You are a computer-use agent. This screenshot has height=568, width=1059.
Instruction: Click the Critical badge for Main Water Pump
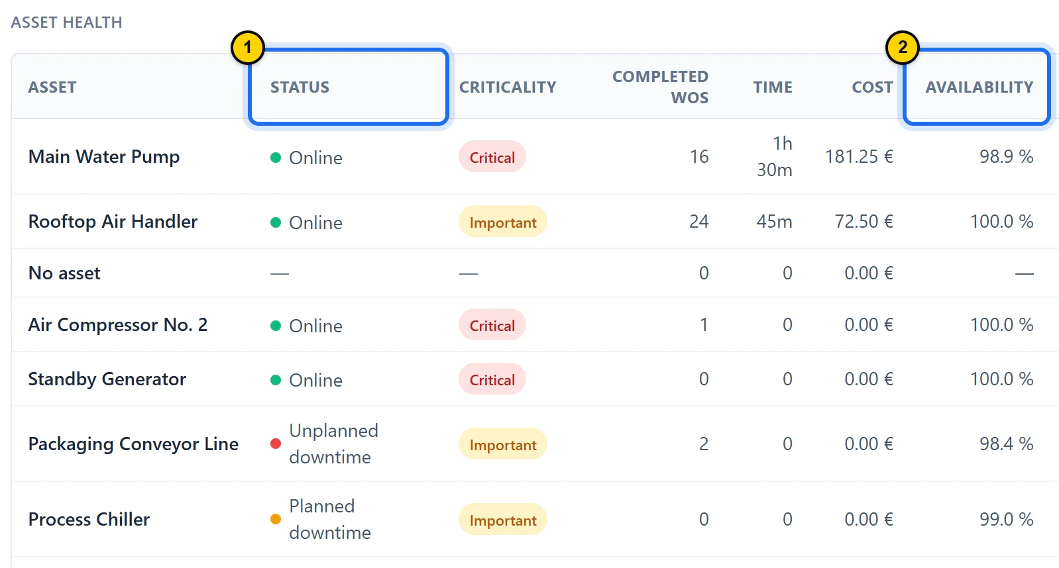[492, 157]
